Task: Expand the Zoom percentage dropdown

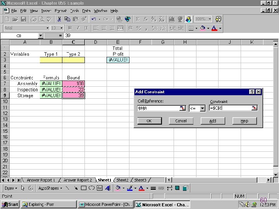Action: pyautogui.click(x=210, y=19)
